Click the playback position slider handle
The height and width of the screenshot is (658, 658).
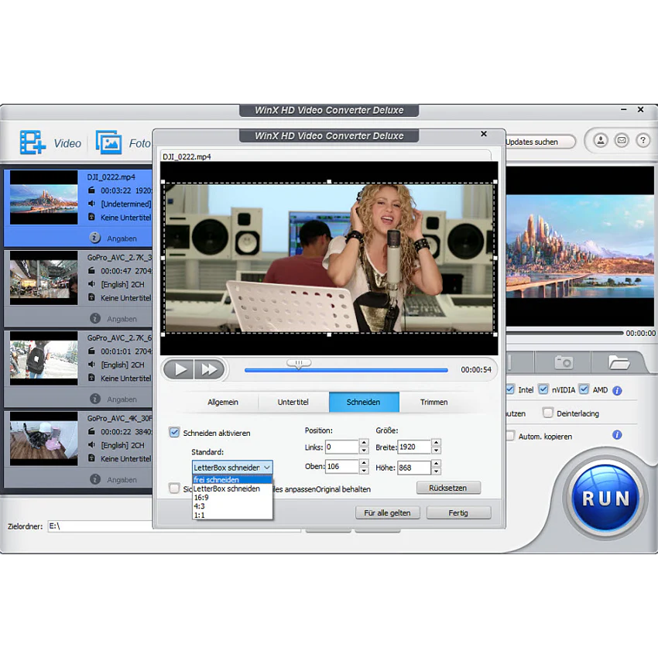pos(298,363)
